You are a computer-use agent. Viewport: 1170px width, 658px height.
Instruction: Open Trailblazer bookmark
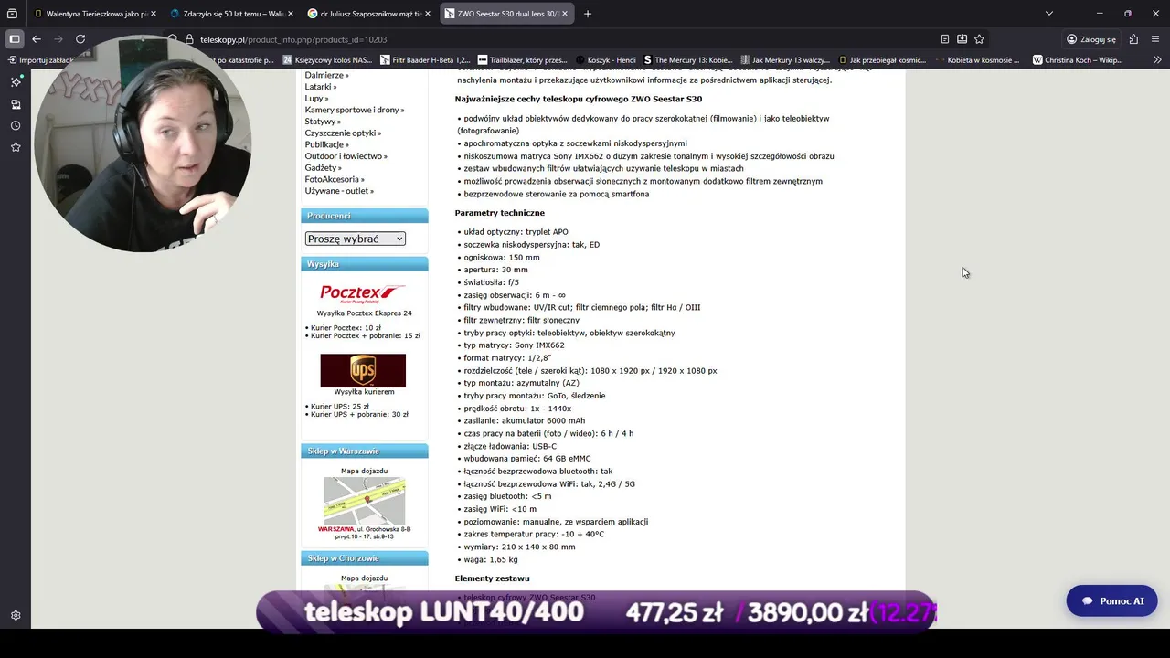(523, 60)
